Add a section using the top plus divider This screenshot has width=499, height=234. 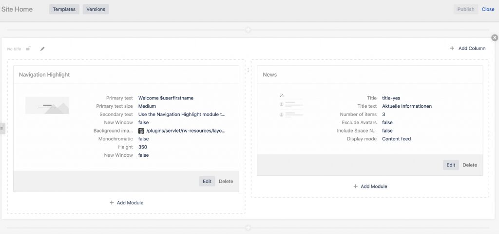pyautogui.click(x=248, y=30)
